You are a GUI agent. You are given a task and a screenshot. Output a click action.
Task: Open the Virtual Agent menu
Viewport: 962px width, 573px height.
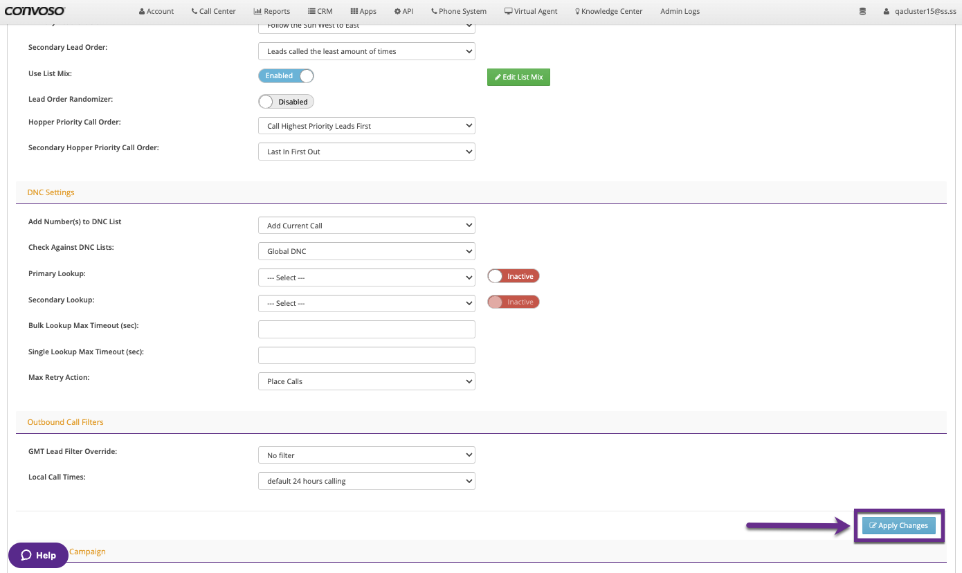tap(531, 11)
